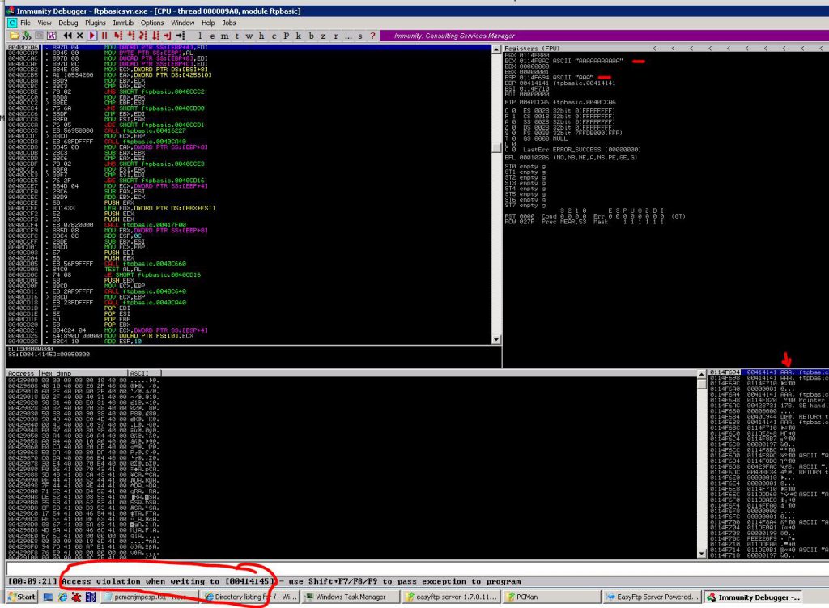Click the ASCII column header in dump
Viewport: 829px width, 608px height.
pyautogui.click(x=144, y=373)
